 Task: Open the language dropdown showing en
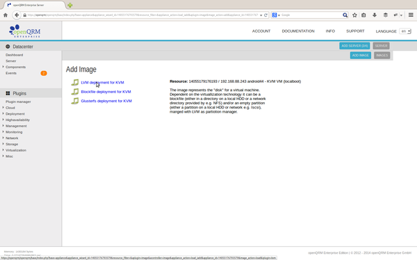[x=405, y=31]
